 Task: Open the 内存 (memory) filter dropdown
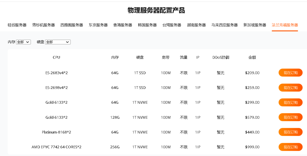coord(23,42)
